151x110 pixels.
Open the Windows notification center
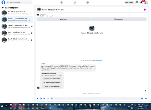(x=147, y=106)
